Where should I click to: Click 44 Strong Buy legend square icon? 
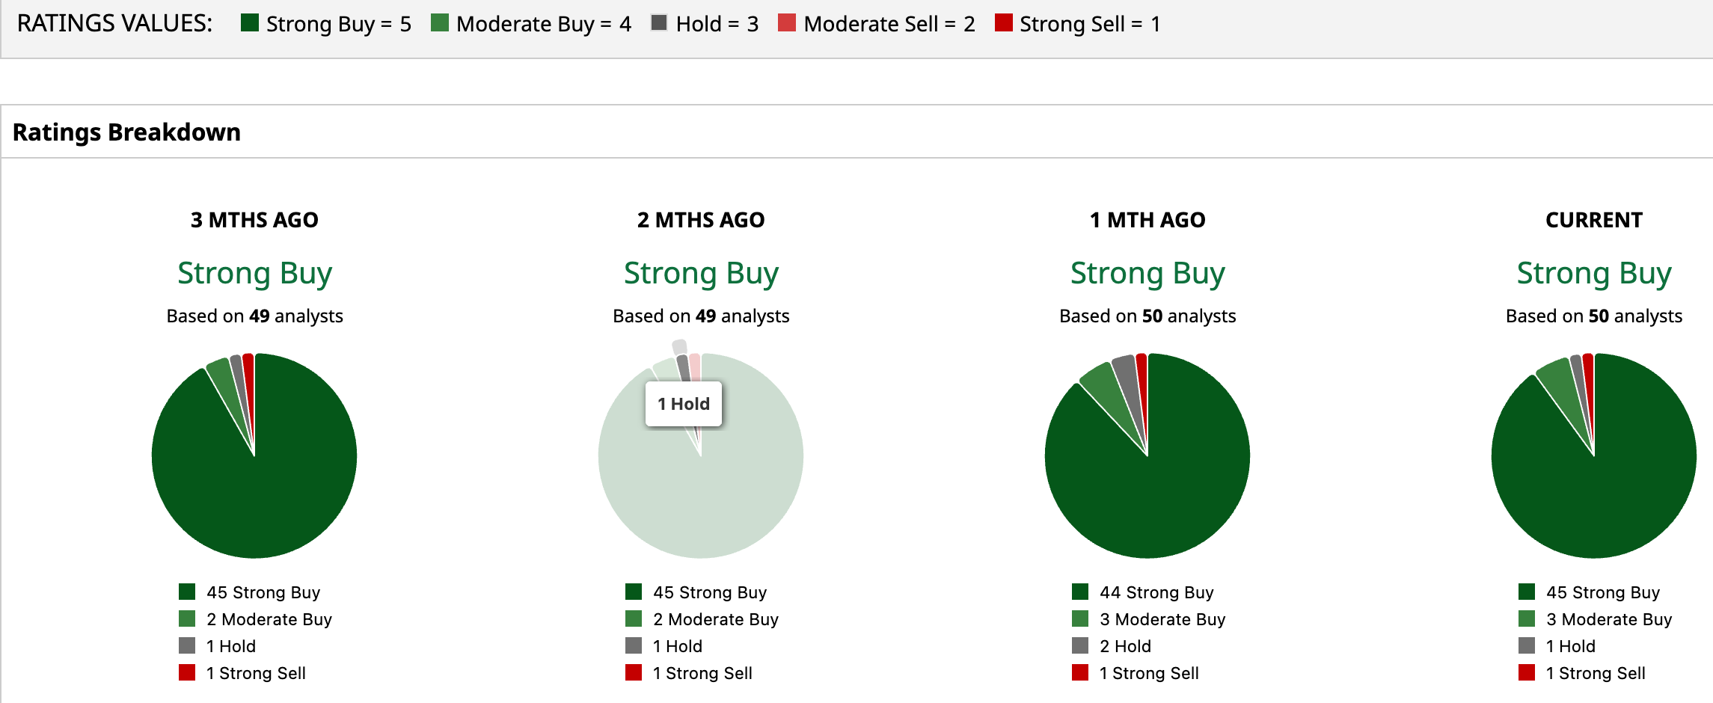click(x=1080, y=592)
